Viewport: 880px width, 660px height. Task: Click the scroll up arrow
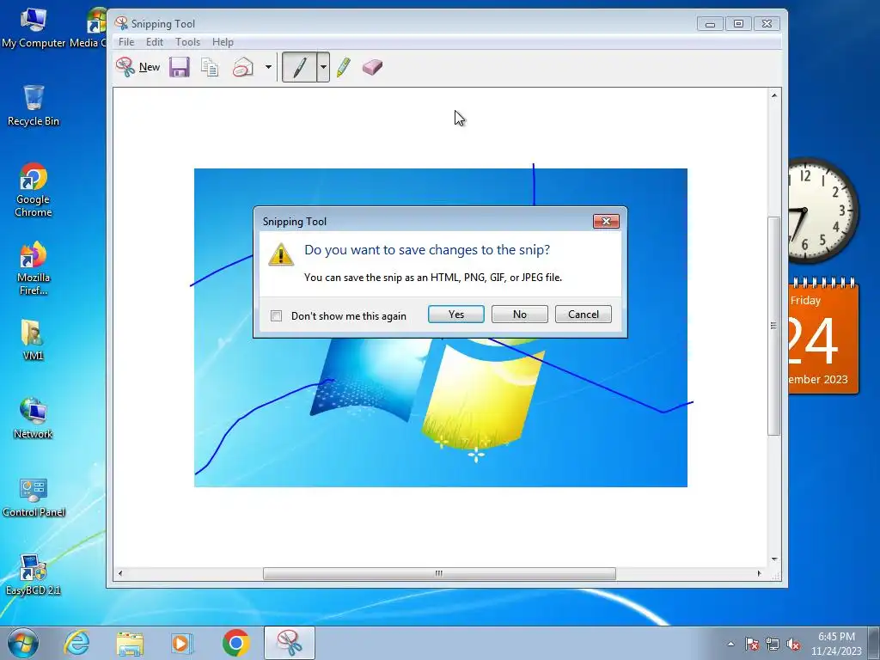[x=774, y=95]
